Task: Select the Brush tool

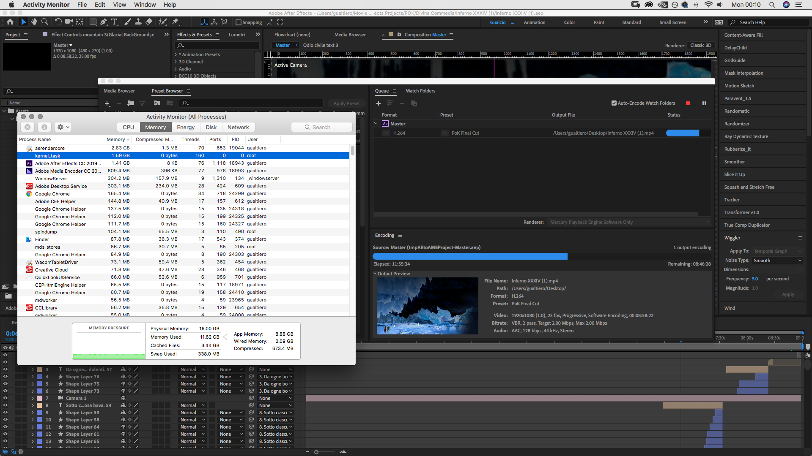Action: point(128,22)
